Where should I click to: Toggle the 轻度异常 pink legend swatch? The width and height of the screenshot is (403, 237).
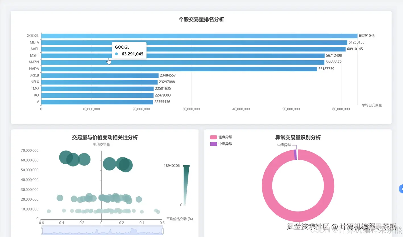pyautogui.click(x=213, y=137)
